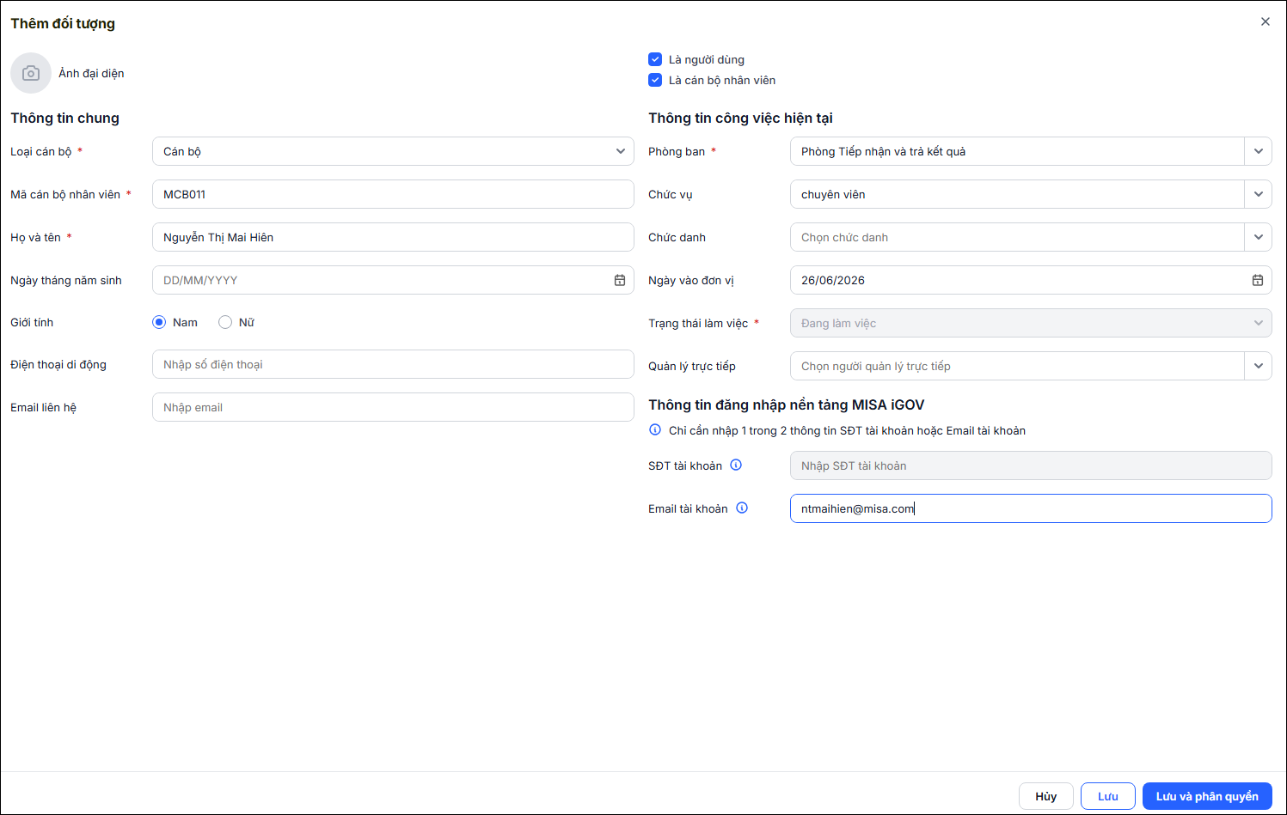
Task: Open calendar icon for Ngày vào đơn vị
Action: click(1258, 280)
